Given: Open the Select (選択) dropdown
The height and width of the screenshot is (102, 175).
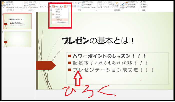Looking at the screenshot, I should click(x=144, y=7).
